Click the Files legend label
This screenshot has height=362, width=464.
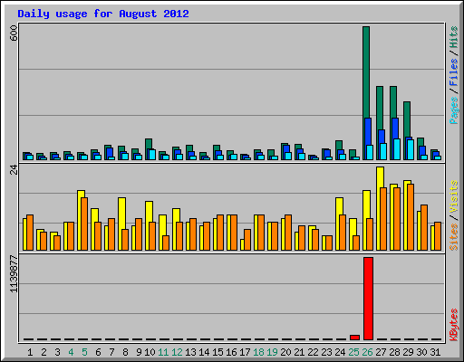point(454,71)
